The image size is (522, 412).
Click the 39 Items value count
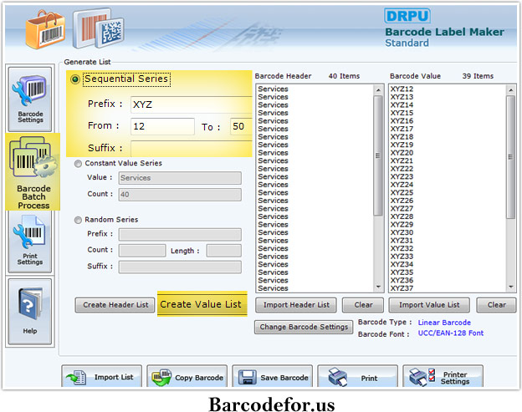click(478, 76)
